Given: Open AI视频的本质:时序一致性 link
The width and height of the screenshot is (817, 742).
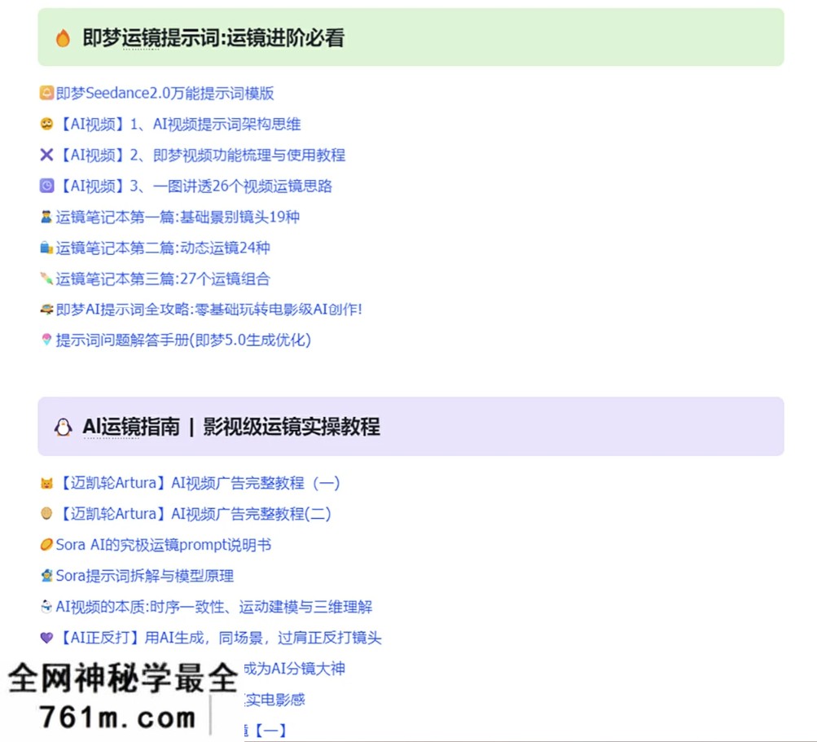Looking at the screenshot, I should tap(214, 607).
